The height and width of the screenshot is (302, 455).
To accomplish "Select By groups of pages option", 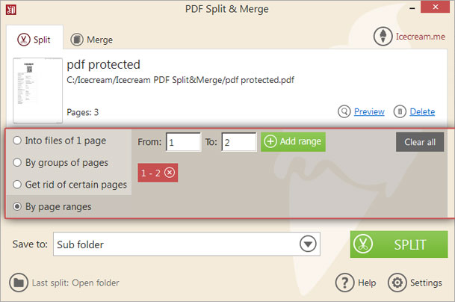I will click(x=16, y=162).
